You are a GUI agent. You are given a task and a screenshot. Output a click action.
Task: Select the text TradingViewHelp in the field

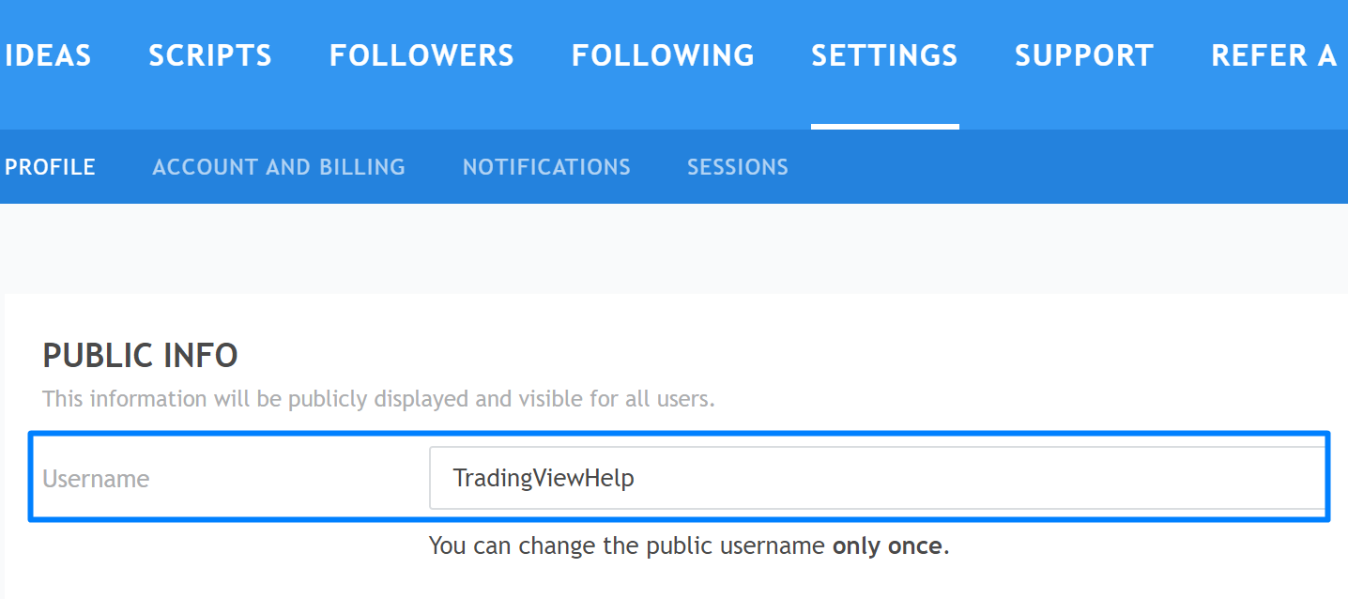[530, 478]
